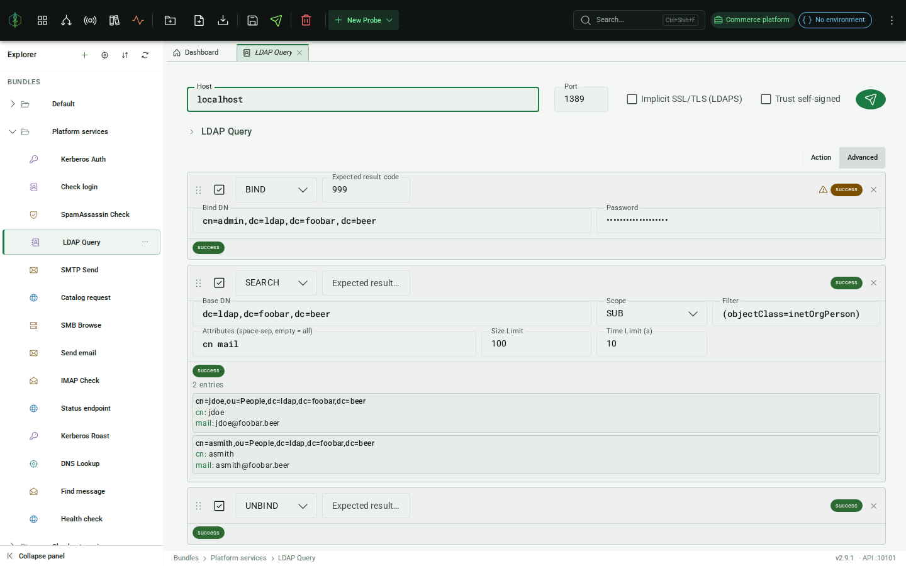Click the UNBIND row drag handle

click(198, 506)
